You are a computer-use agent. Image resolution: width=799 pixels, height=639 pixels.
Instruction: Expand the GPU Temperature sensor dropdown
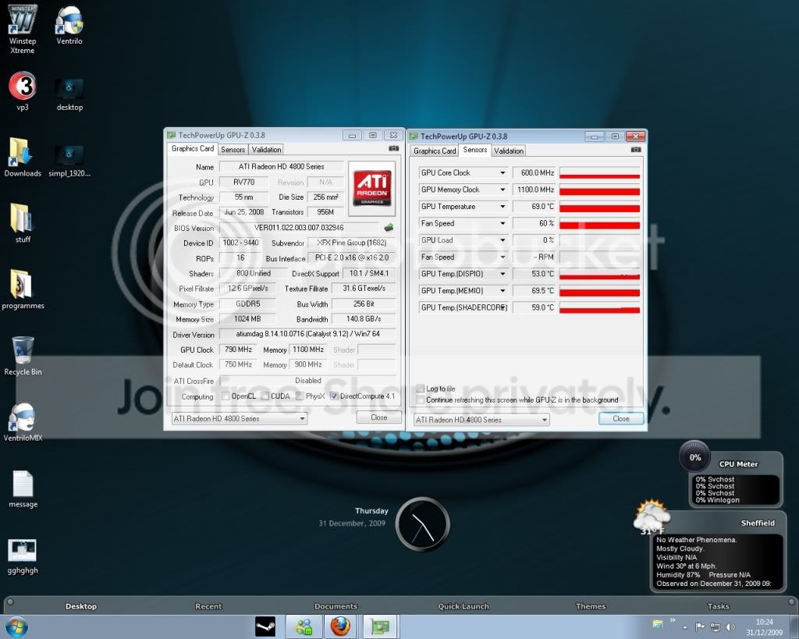pyautogui.click(x=502, y=207)
